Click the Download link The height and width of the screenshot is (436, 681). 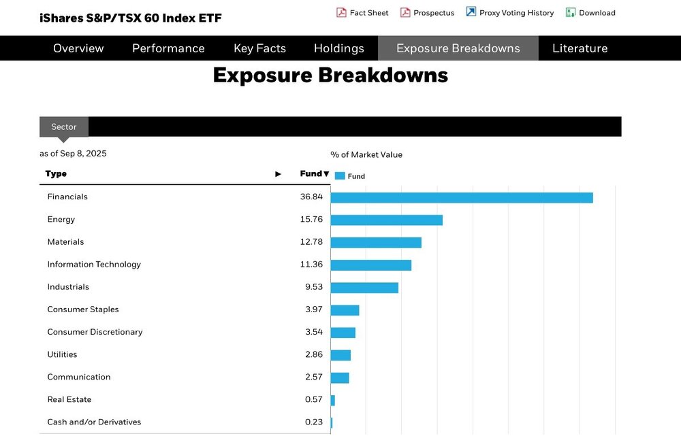pos(597,13)
